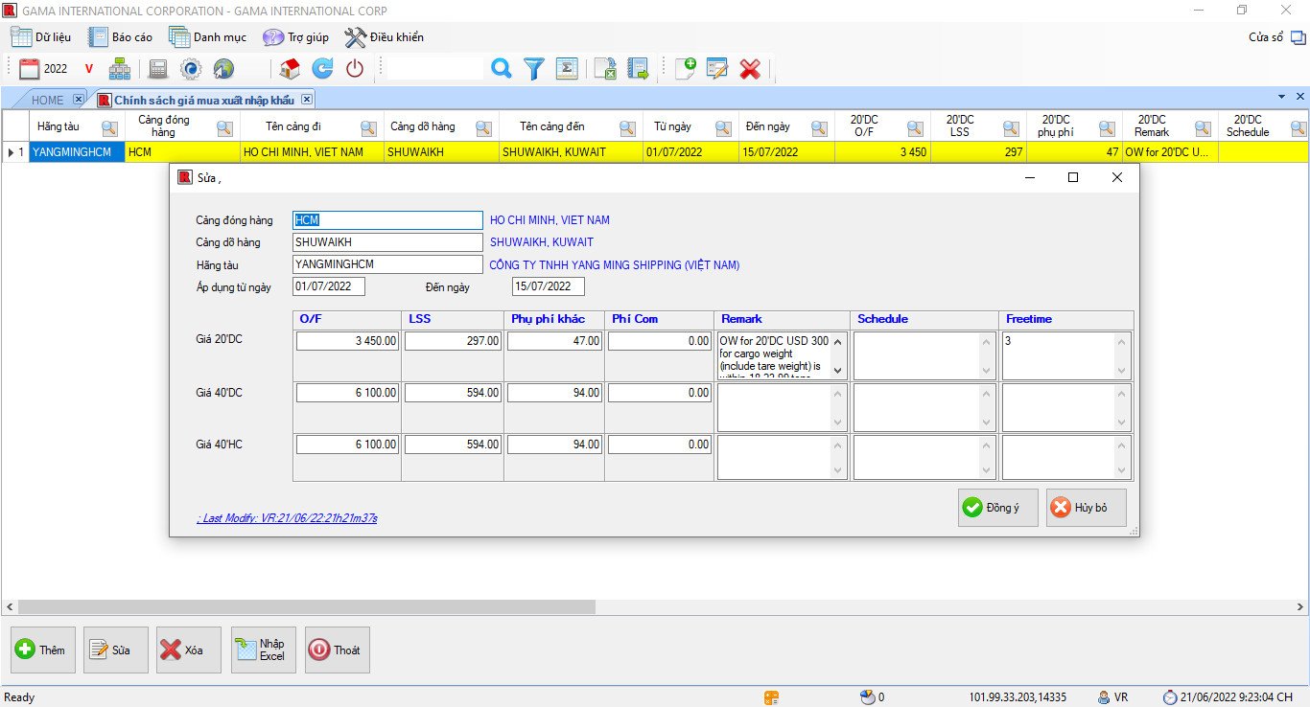
Task: Click the calculator icon in toolbar
Action: pyautogui.click(x=158, y=68)
